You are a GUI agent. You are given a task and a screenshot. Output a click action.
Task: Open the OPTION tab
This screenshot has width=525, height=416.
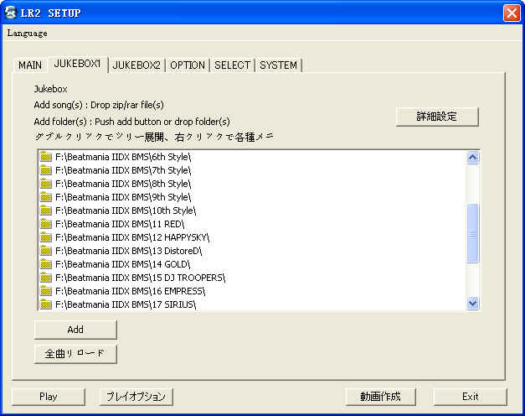coord(188,65)
